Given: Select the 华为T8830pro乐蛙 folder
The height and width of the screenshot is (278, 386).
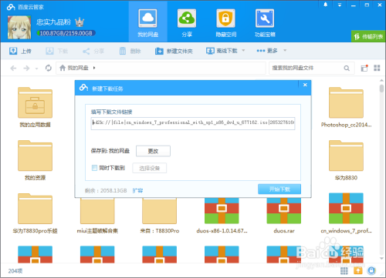Looking at the screenshot, I should pyautogui.click(x=35, y=213).
